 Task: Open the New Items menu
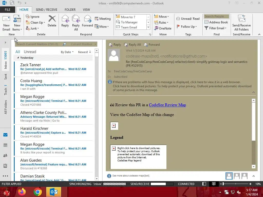point(17,23)
